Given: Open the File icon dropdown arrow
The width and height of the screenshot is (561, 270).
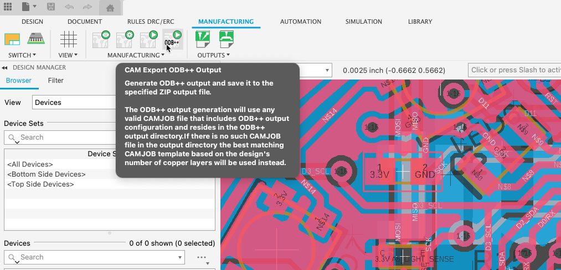Looking at the screenshot, I should coord(35,7).
